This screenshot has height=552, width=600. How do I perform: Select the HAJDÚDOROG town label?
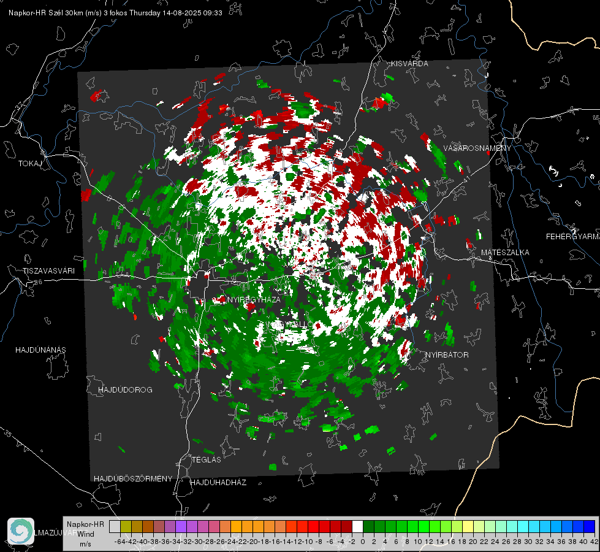[x=125, y=390]
